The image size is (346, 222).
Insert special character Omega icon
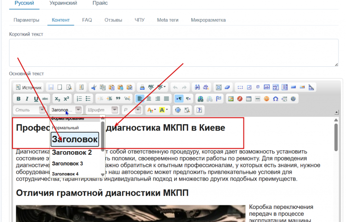(275, 99)
